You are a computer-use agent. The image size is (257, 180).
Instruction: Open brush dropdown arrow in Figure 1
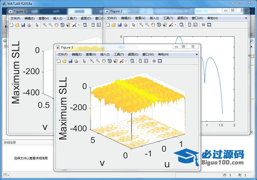tap(79, 25)
